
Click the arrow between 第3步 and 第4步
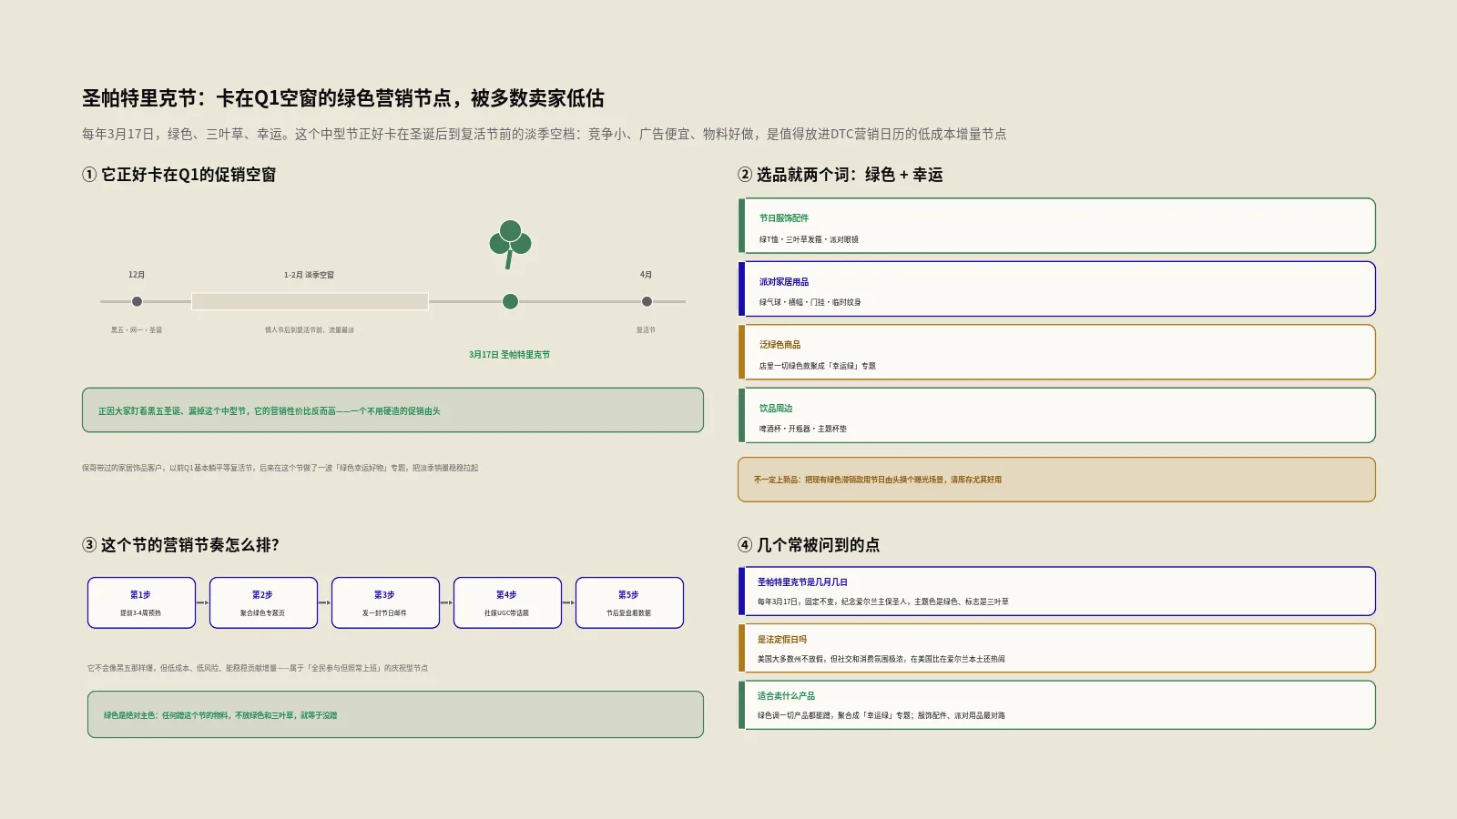[446, 602]
